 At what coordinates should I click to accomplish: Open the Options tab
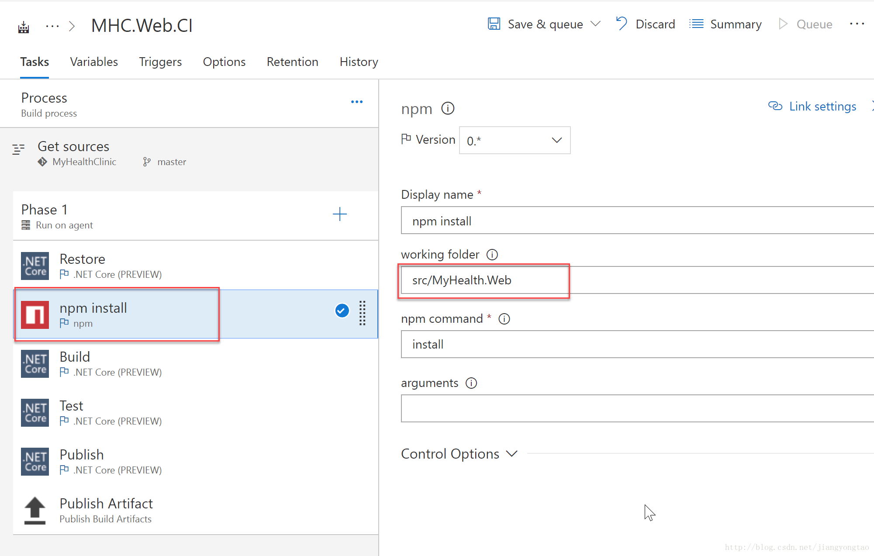224,62
